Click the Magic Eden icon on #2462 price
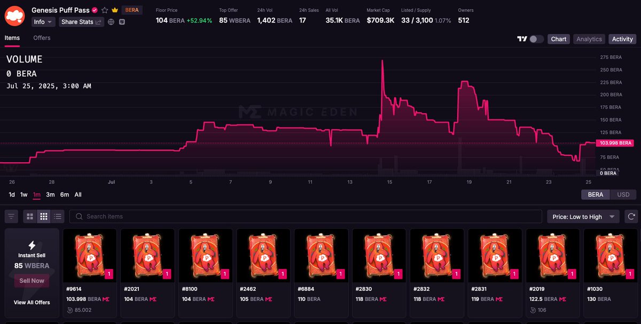This screenshot has width=641, height=324. click(269, 299)
